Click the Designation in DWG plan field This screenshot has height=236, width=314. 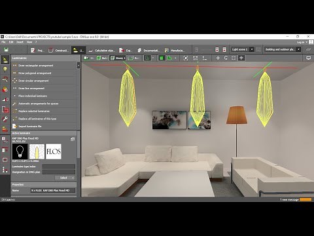[58, 172]
